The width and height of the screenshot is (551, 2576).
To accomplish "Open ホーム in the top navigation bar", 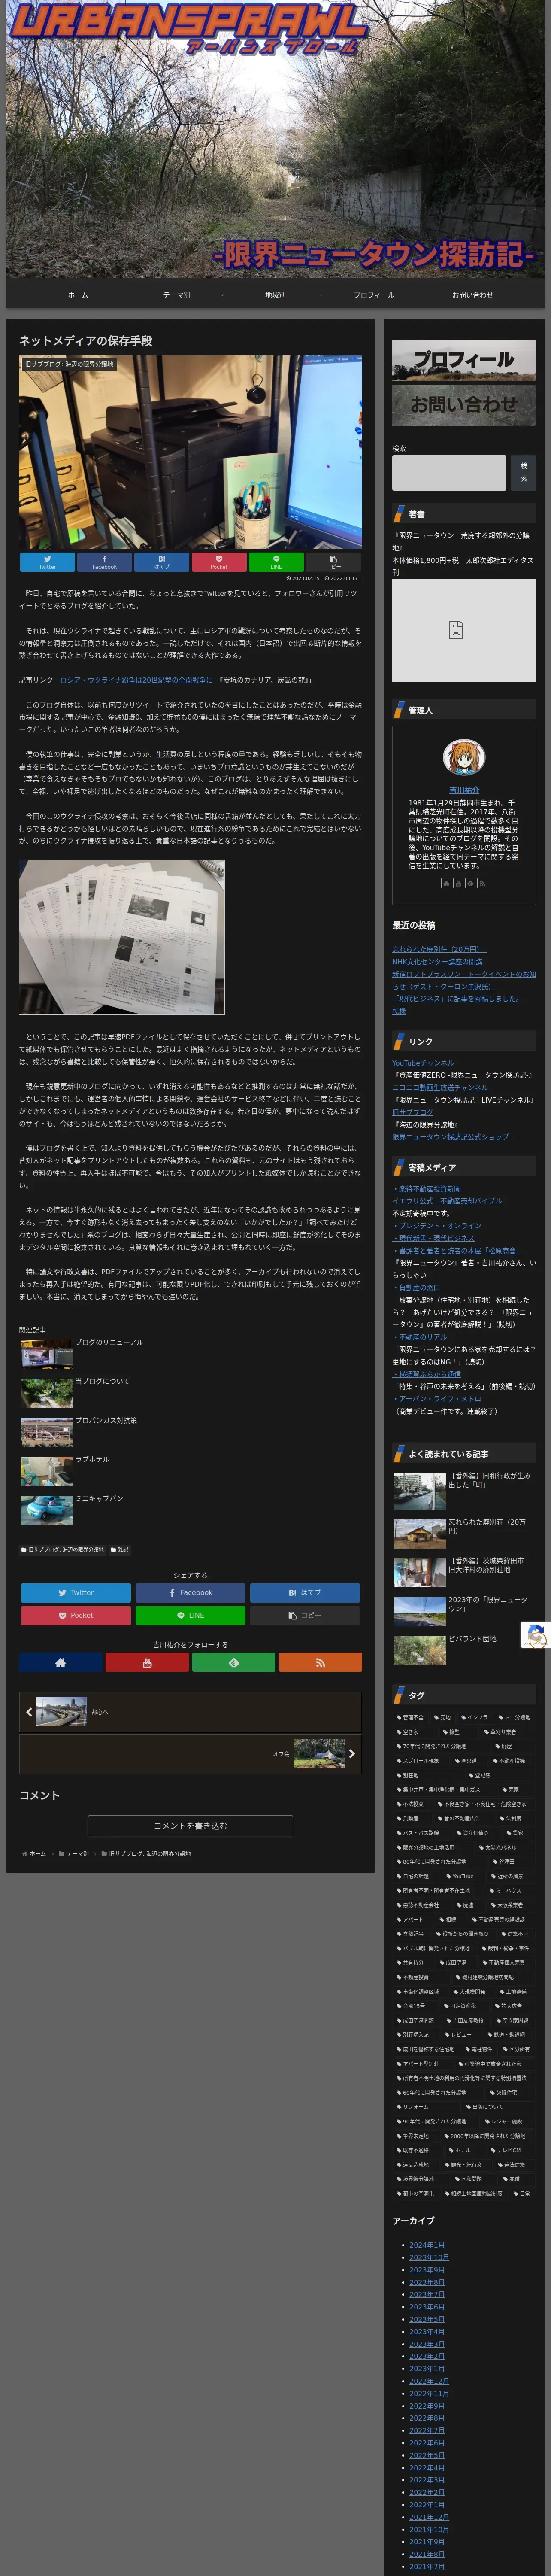I will tap(78, 295).
